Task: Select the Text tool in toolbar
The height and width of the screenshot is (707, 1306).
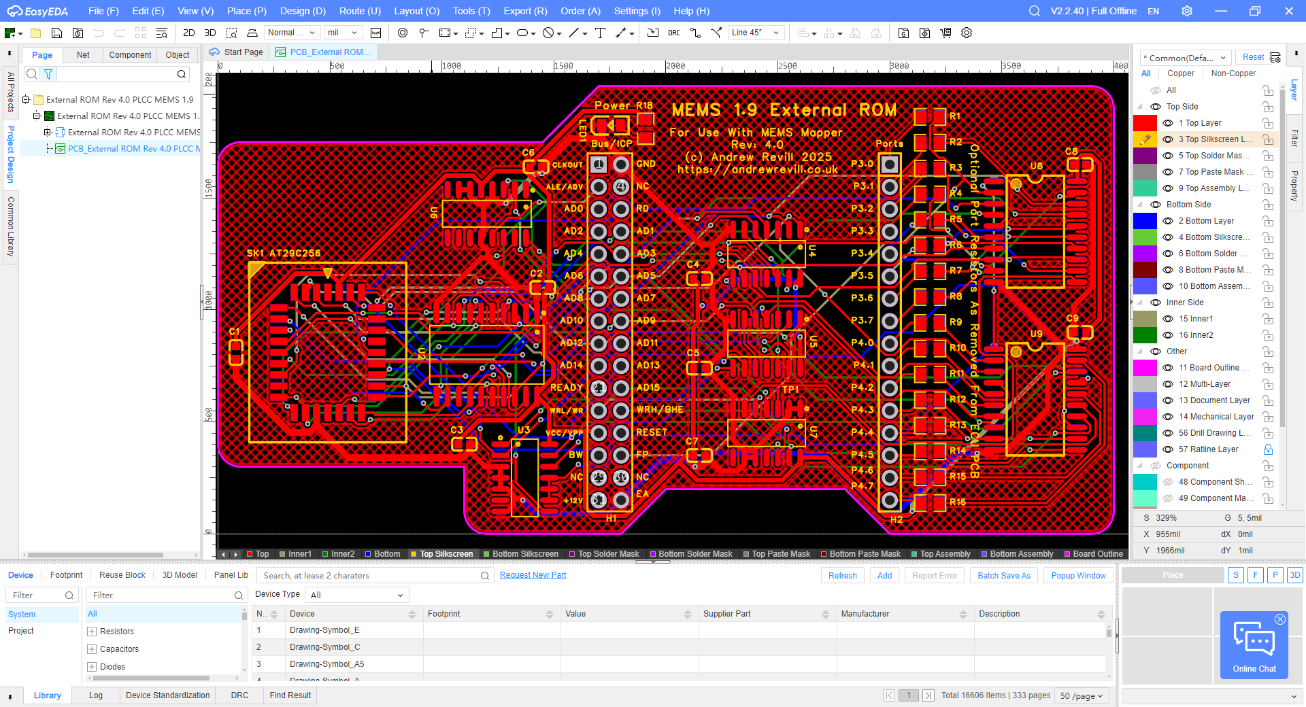Action: 600,33
